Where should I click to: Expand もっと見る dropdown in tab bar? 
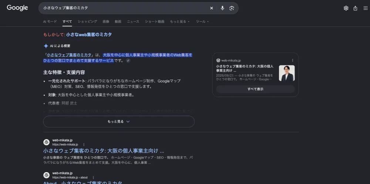[x=180, y=21]
